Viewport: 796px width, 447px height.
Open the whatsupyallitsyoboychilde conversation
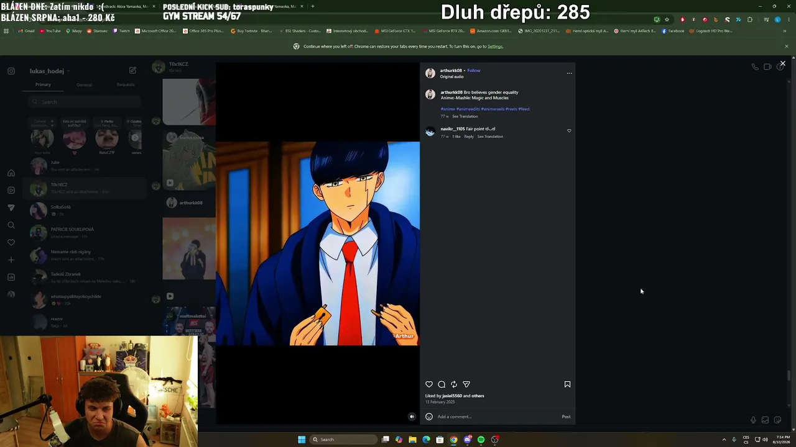tap(85, 300)
